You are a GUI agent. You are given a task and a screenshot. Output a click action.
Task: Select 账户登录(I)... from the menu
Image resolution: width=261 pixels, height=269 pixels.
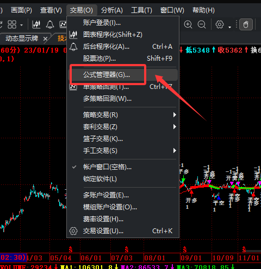[123, 23]
